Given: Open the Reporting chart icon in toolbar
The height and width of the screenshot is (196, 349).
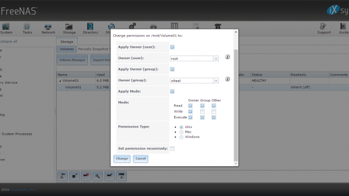Looking at the screenshot, I should click(196, 26).
